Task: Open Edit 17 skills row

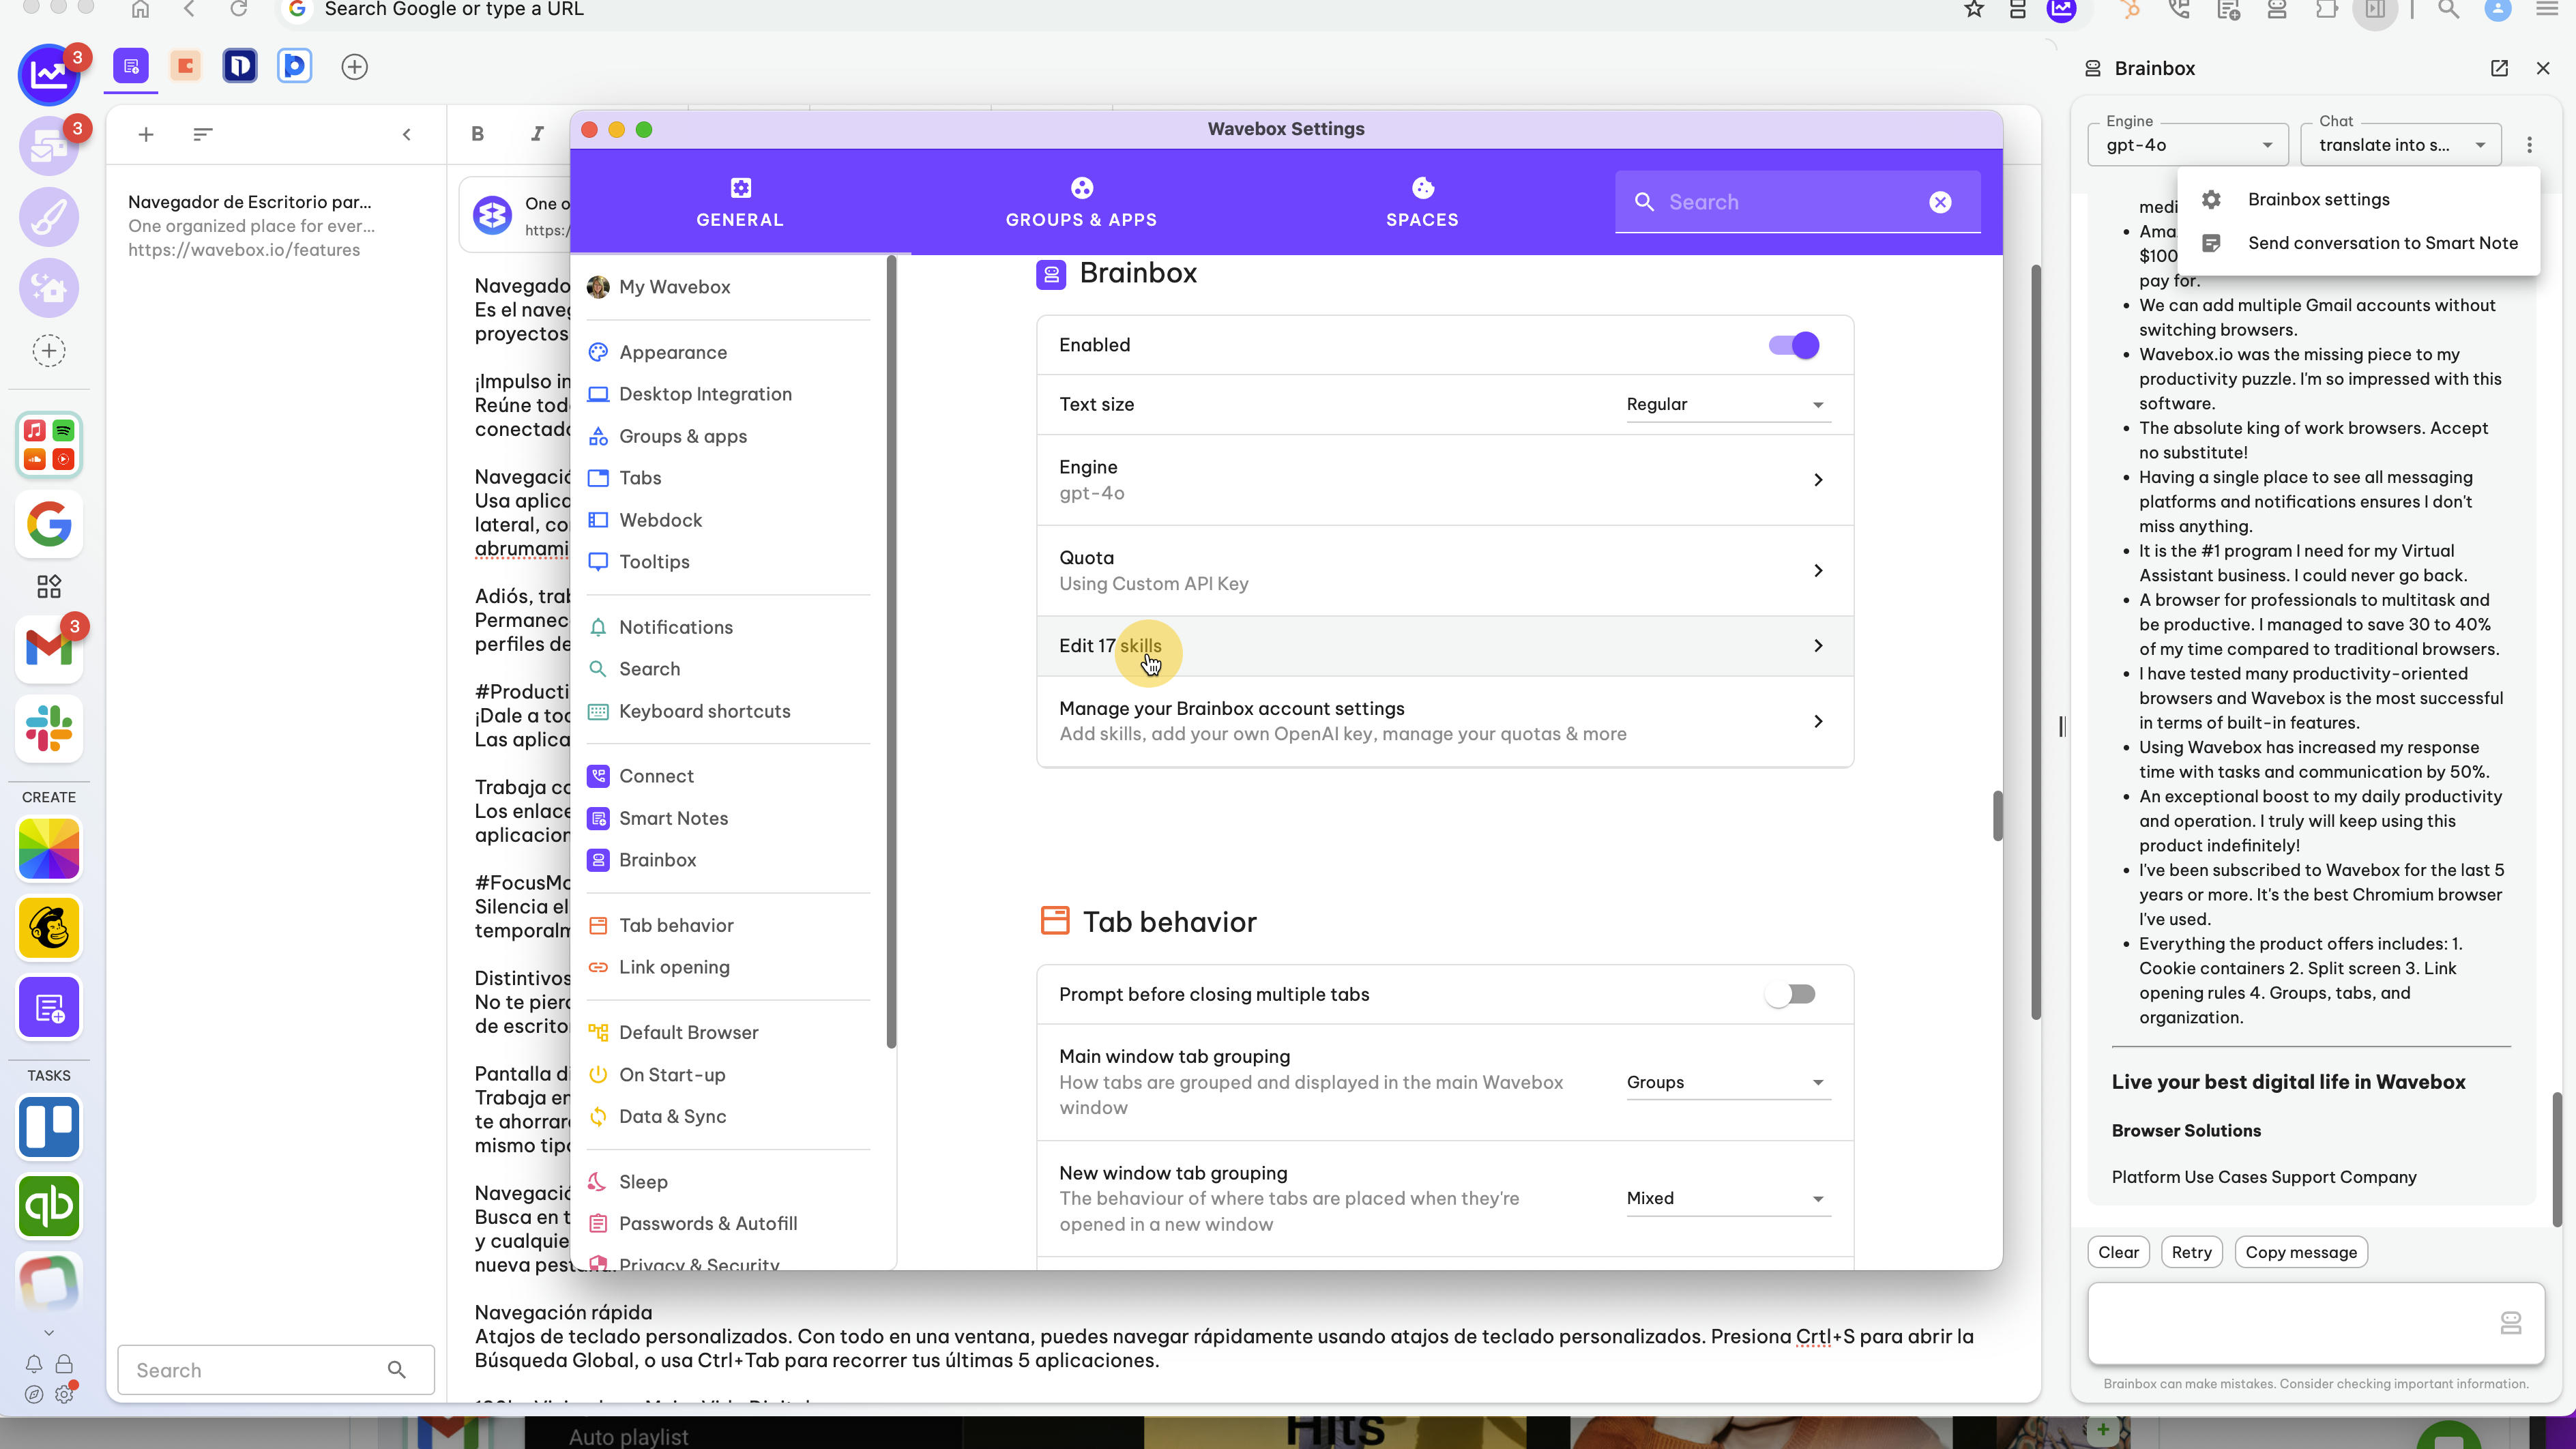Action: click(x=1445, y=646)
